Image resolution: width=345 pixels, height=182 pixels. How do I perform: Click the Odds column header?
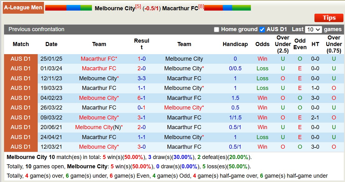[x=262, y=44]
